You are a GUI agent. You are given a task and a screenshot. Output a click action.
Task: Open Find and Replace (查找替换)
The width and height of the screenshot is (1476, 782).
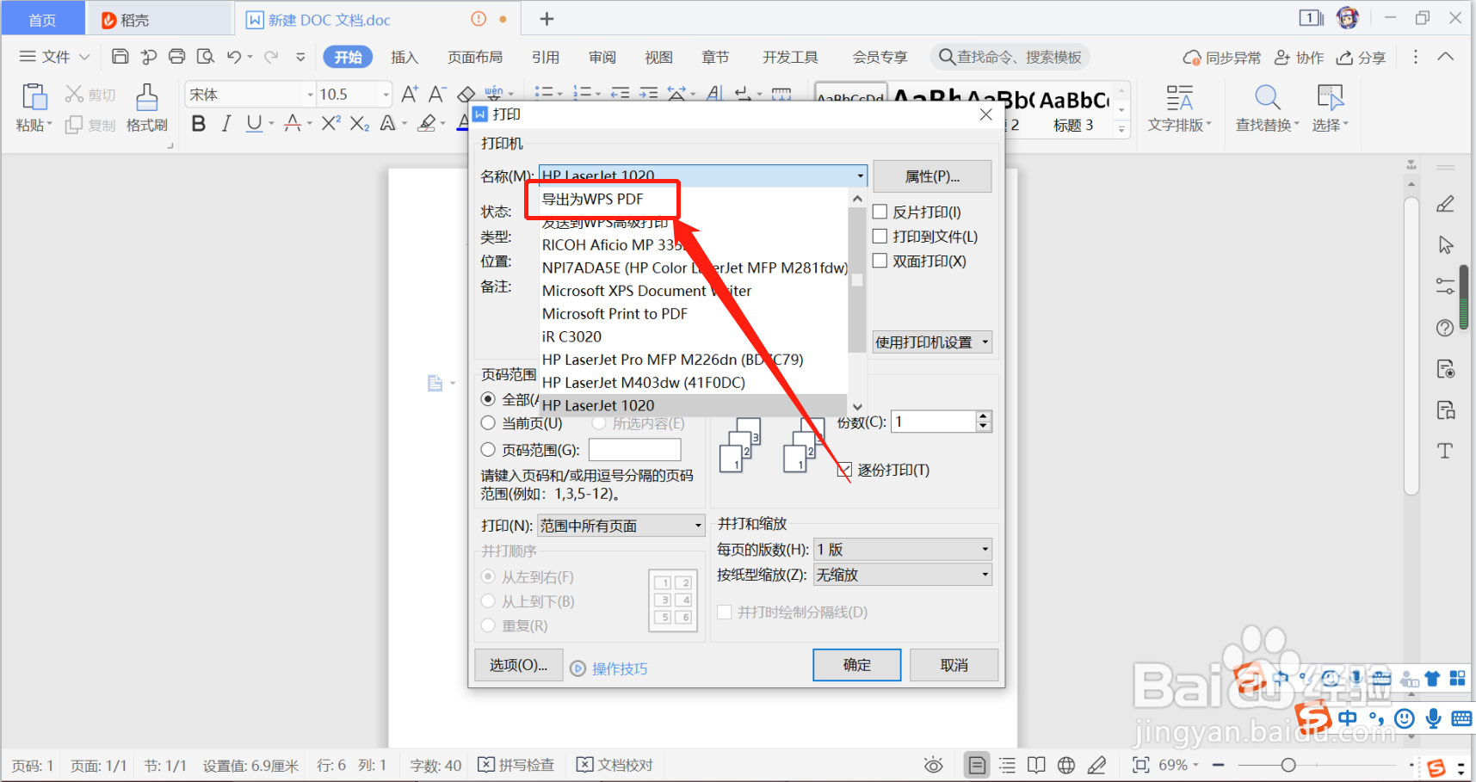pos(1267,108)
